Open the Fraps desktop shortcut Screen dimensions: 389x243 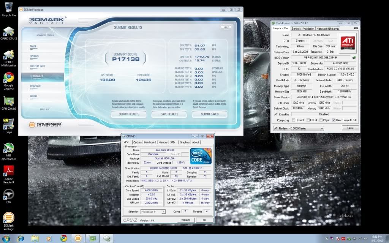click(x=8, y=125)
